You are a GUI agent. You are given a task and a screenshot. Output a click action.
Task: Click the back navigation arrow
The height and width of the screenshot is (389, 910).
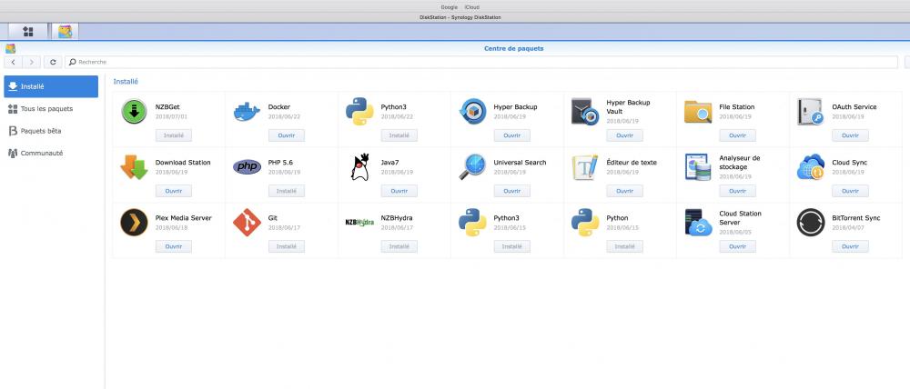(x=14, y=62)
